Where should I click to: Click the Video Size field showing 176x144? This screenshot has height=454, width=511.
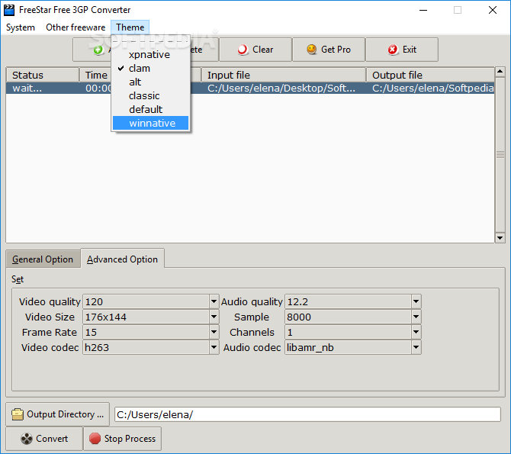pos(146,317)
